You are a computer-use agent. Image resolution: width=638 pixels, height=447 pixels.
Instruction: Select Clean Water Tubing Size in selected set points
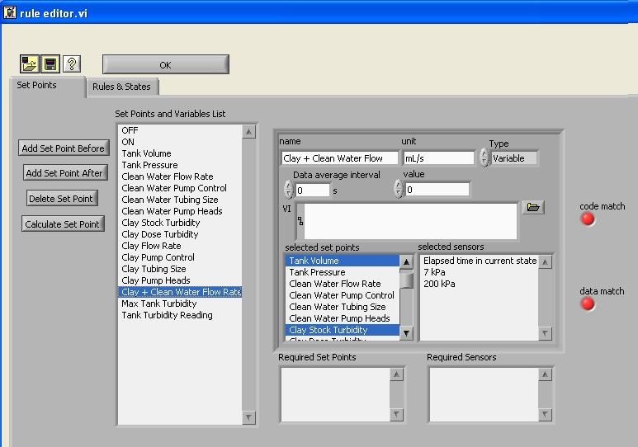343,307
